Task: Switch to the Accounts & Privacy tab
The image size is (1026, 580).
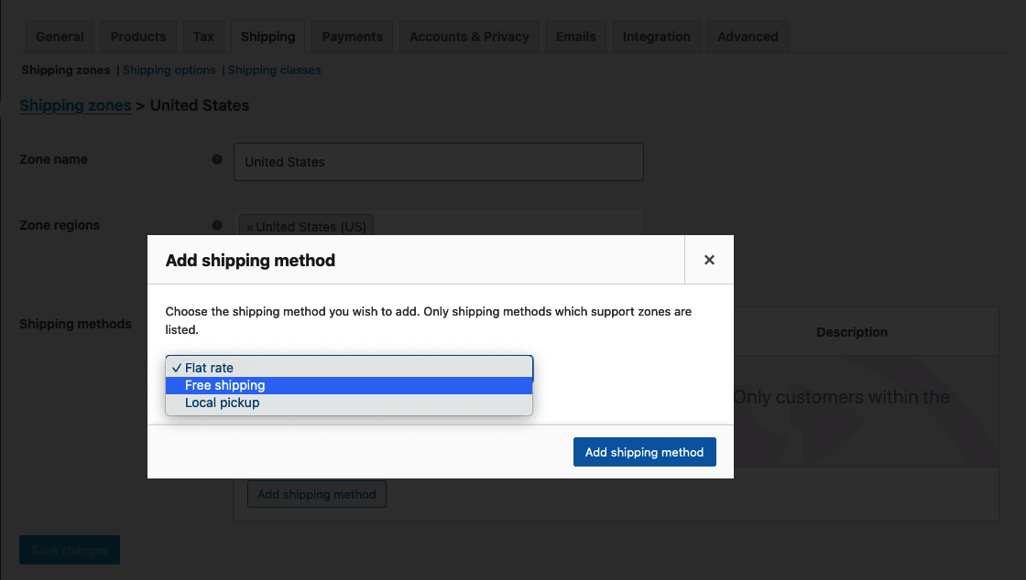Action: pos(469,36)
